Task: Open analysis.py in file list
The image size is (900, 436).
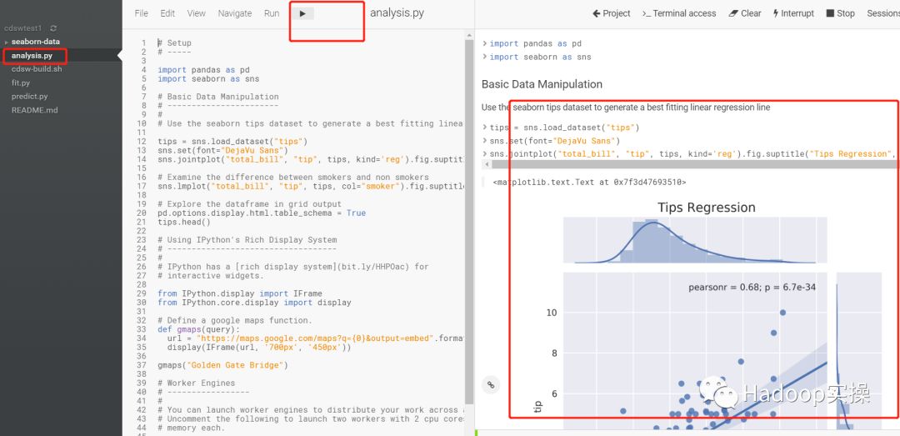Action: (32, 56)
